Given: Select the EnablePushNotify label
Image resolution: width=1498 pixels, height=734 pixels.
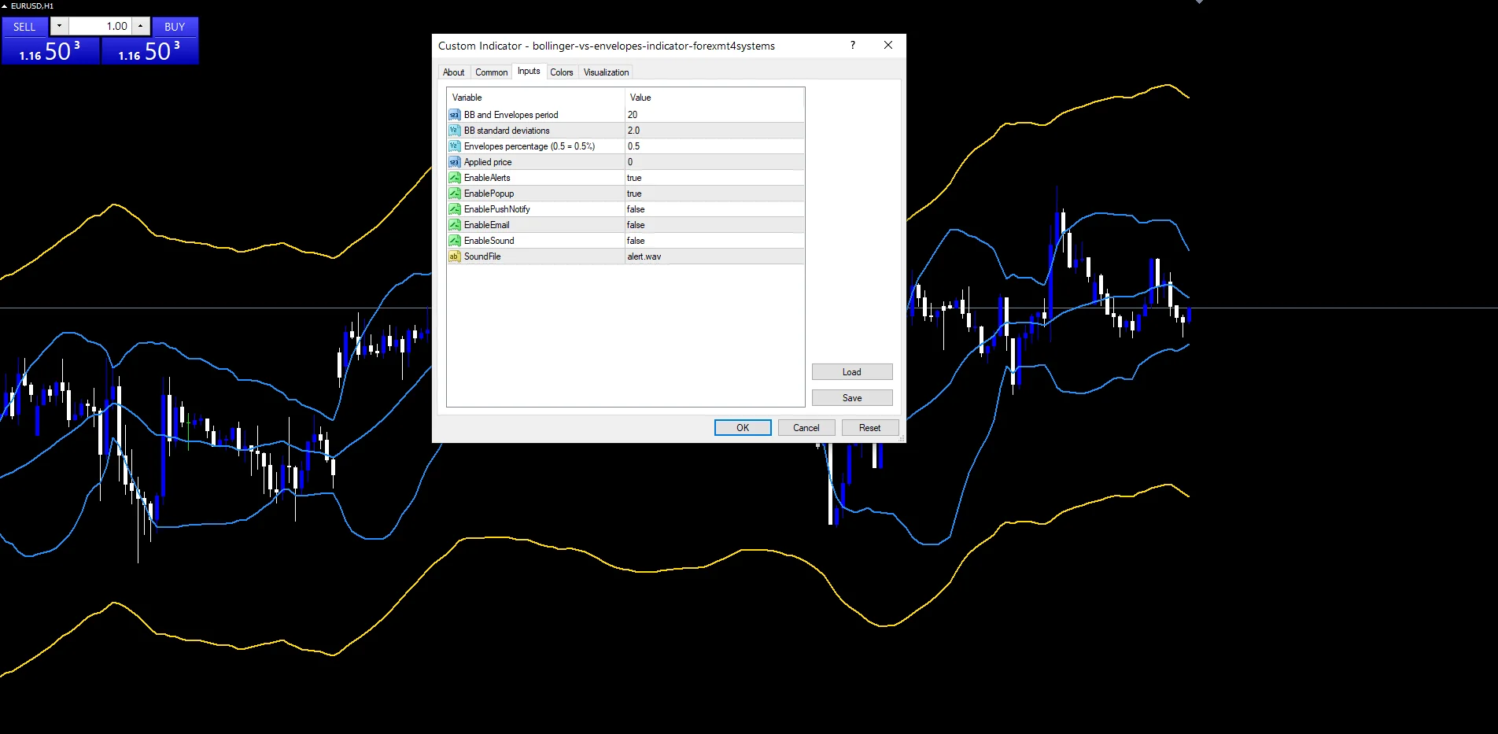Looking at the screenshot, I should pyautogui.click(x=497, y=209).
